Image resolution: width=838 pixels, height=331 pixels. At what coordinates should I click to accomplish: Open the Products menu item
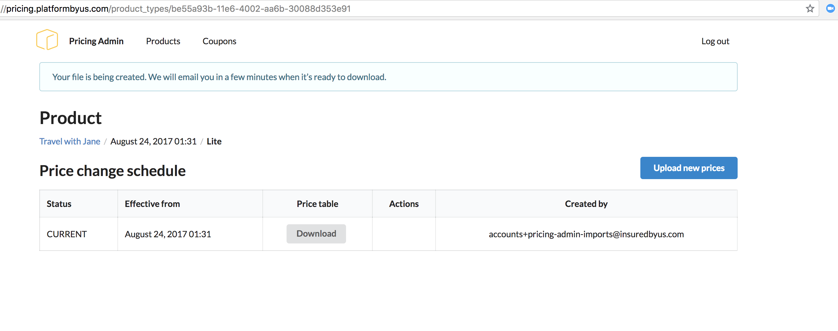pyautogui.click(x=163, y=41)
